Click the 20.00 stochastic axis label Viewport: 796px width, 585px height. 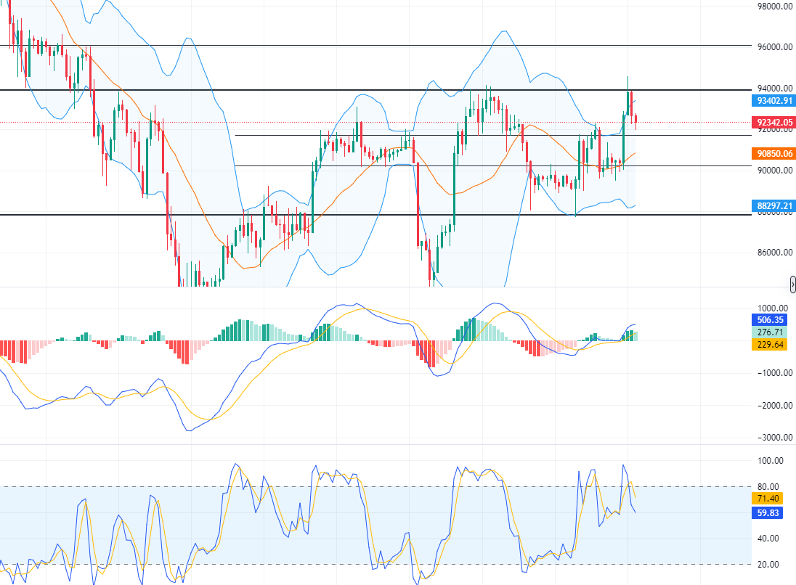click(x=771, y=565)
